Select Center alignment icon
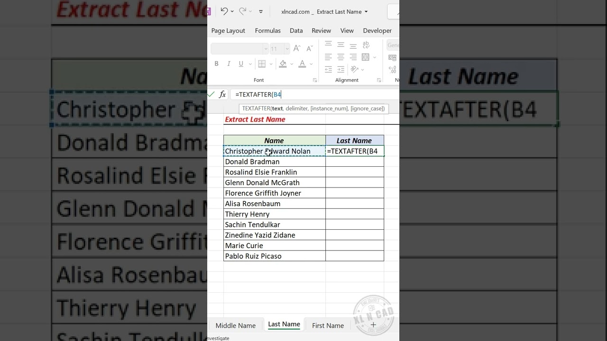This screenshot has width=607, height=341. coord(340,57)
